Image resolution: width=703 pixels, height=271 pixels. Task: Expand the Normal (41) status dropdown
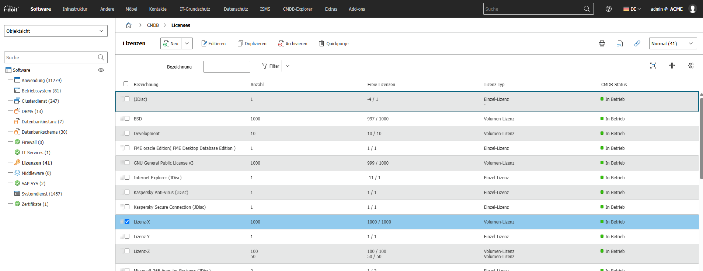coord(673,43)
